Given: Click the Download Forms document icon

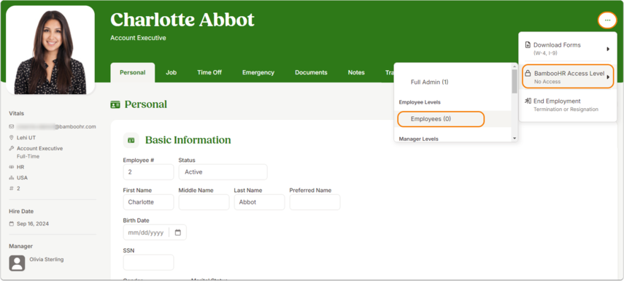Looking at the screenshot, I should 528,45.
